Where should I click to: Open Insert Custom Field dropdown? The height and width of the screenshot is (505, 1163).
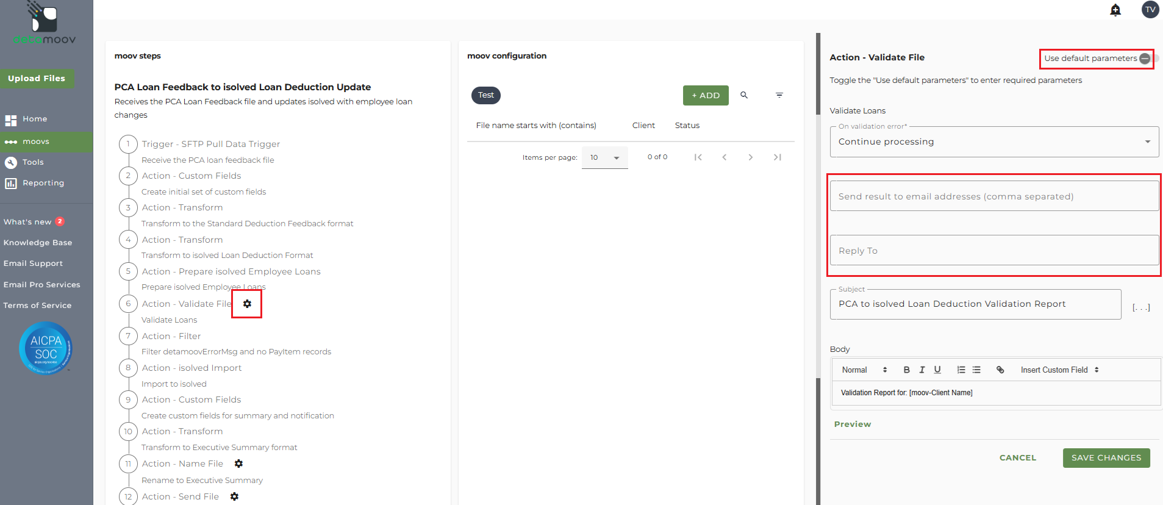pos(1060,370)
